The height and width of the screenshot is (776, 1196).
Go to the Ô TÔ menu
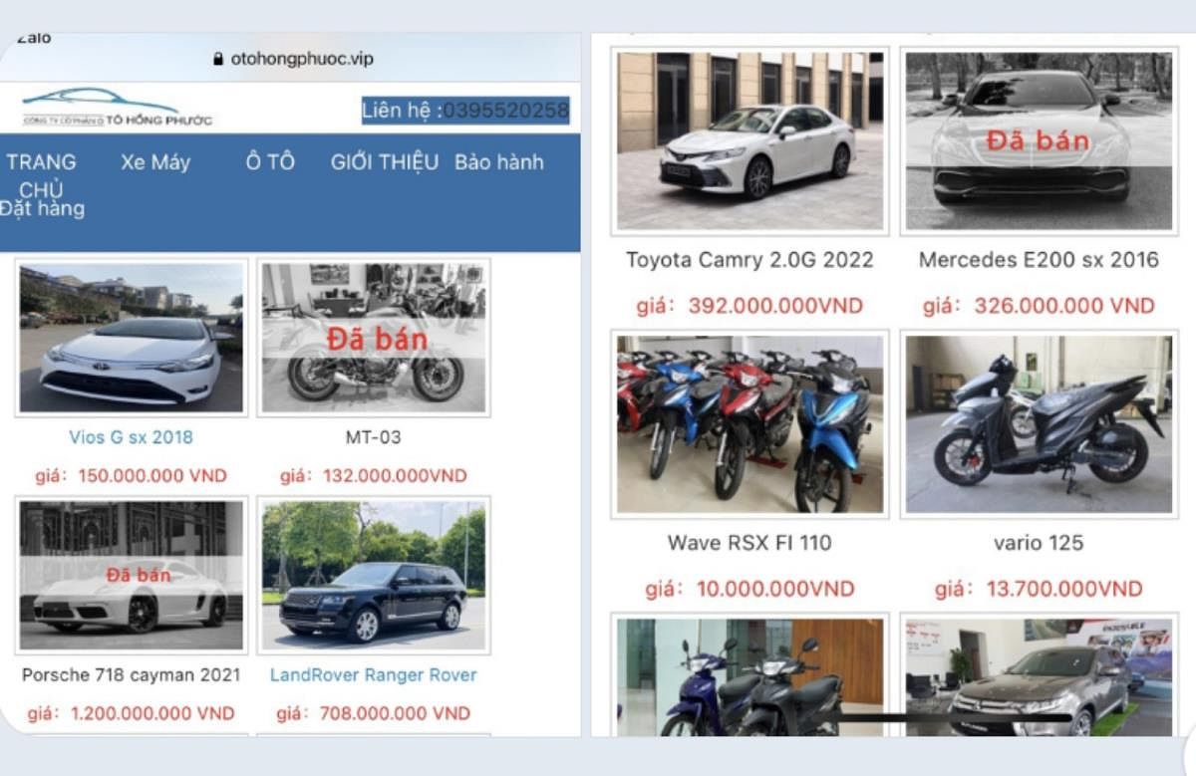[x=270, y=162]
